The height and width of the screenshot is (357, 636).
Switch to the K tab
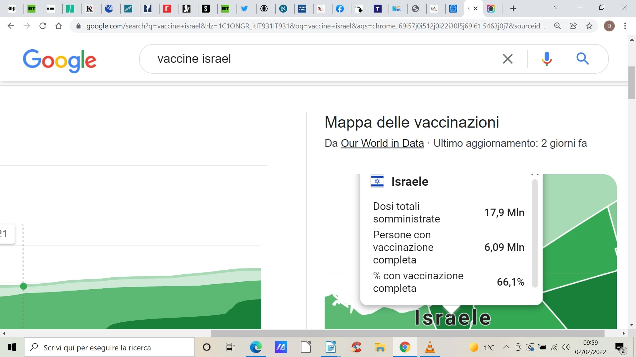[x=89, y=9]
